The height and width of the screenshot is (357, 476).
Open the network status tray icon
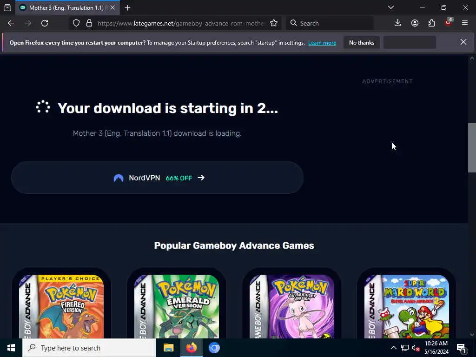click(x=405, y=348)
